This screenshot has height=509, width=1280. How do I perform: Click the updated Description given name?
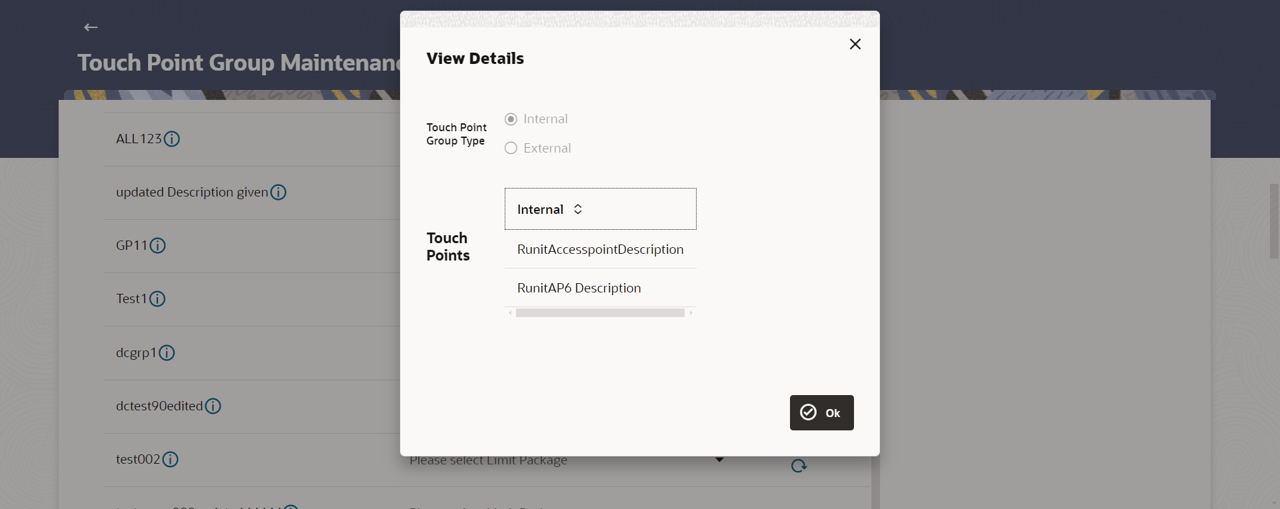192,192
